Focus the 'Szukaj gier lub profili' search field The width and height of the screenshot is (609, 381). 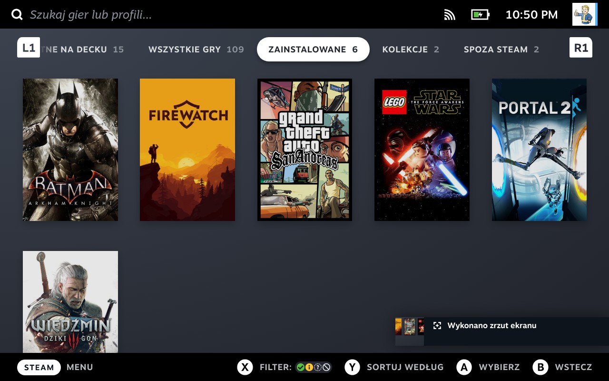pos(91,15)
